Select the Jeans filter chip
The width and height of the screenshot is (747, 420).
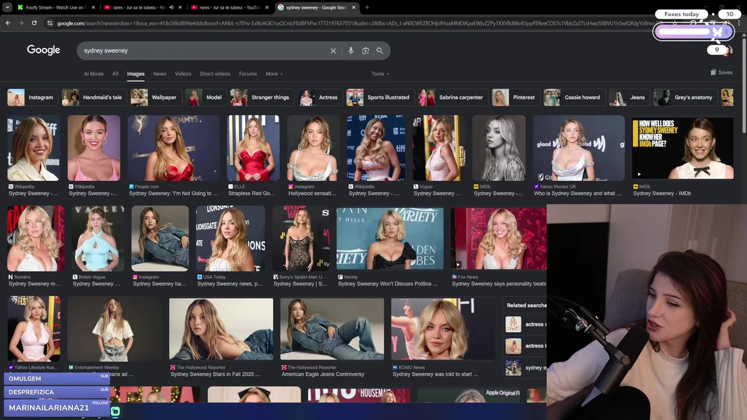[x=629, y=97]
